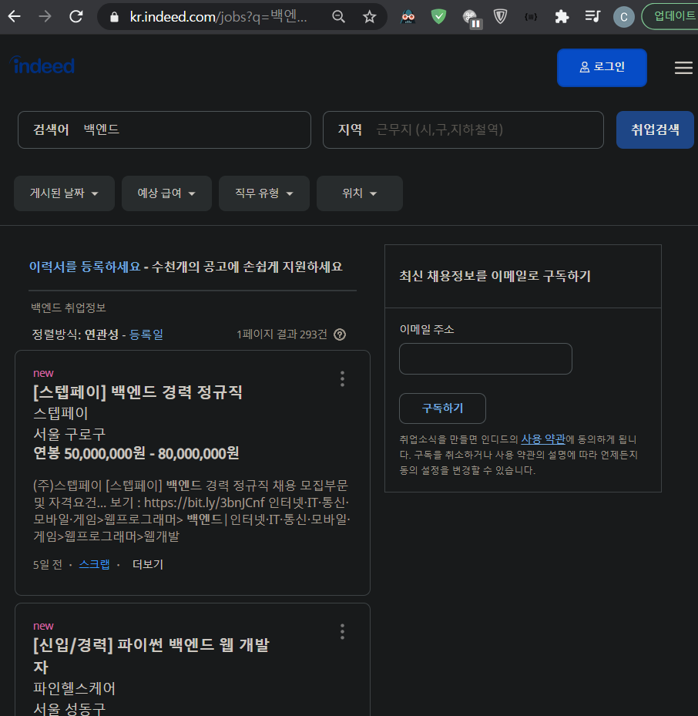Viewport: 698px width, 716px height.
Task: Open the 이력서를 등록하세요 link
Action: pyautogui.click(x=85, y=267)
